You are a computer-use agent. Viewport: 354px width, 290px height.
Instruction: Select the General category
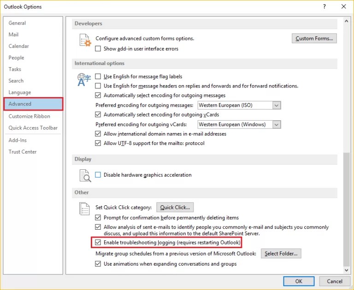(33, 23)
